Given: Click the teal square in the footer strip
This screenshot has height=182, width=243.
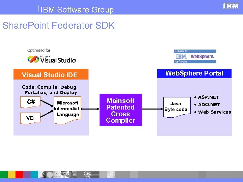Looking at the screenshot, I should 34,175.
